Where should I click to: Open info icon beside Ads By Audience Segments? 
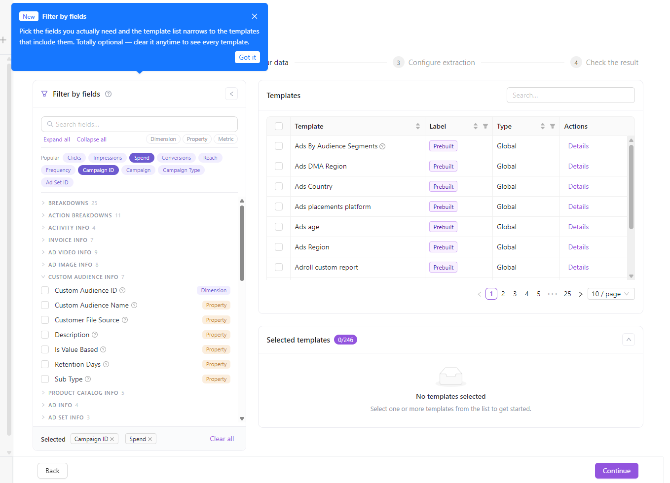[382, 146]
